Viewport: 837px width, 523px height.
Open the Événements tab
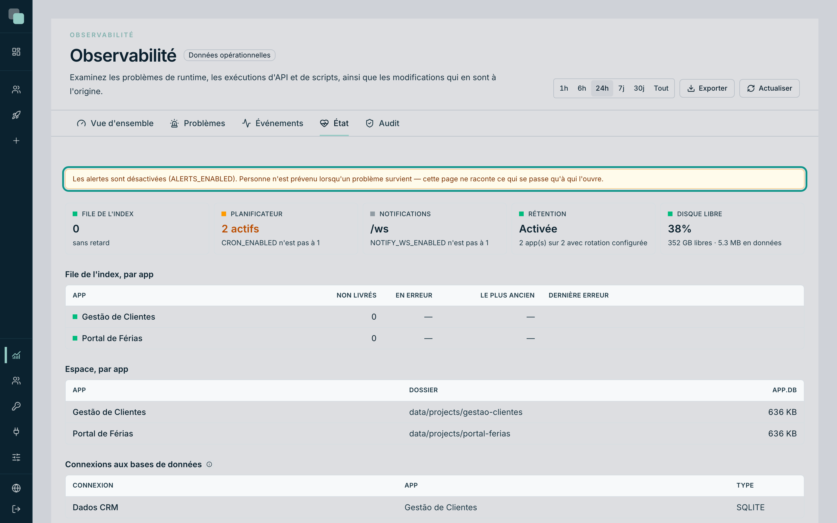click(x=273, y=123)
